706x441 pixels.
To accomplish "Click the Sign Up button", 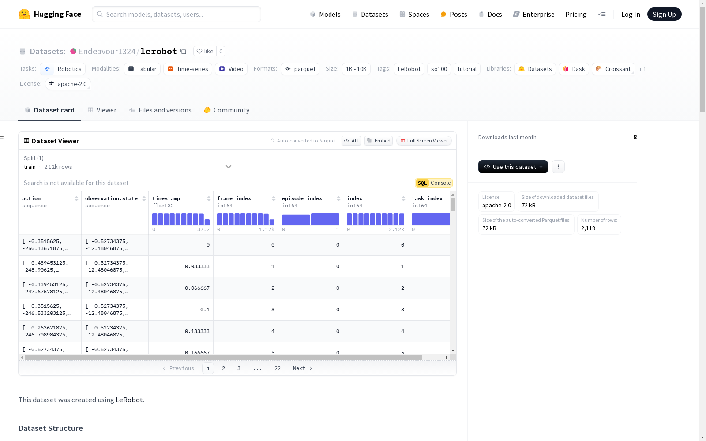I will point(664,14).
